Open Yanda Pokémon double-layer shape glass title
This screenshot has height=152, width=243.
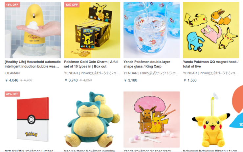147,64
